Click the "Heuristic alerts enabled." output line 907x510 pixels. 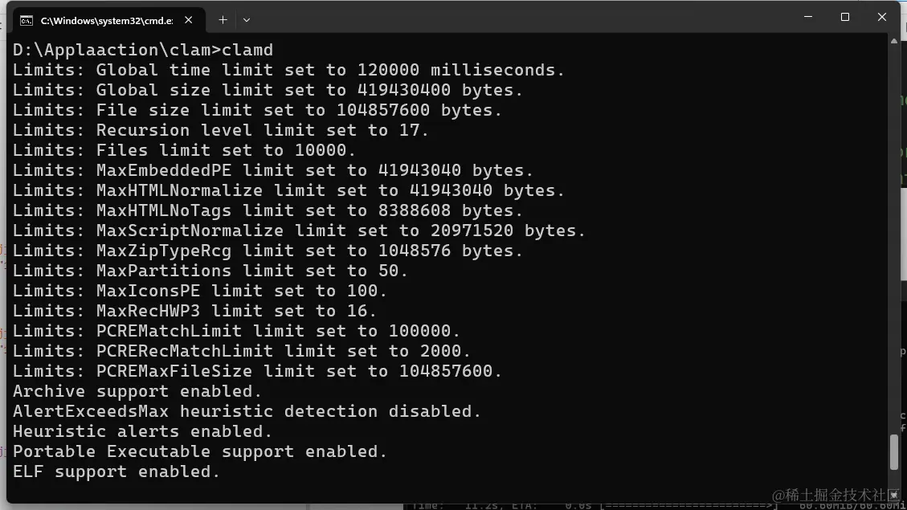coord(142,431)
